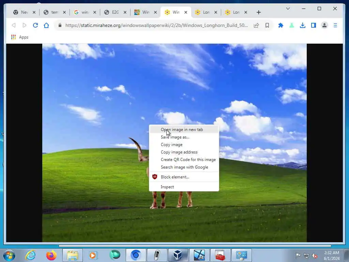This screenshot has width=349, height=262.
Task: Open the browser main menu icon
Action: (335, 25)
